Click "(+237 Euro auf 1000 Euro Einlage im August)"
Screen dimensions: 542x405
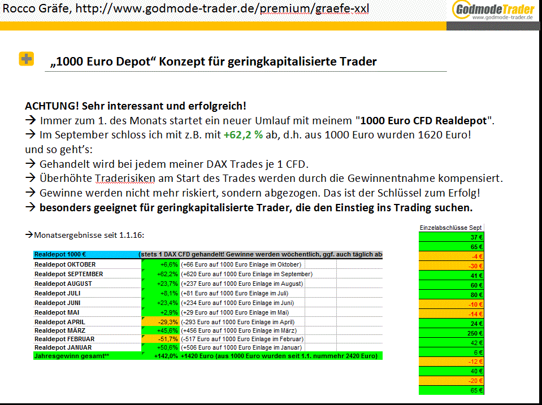(x=242, y=284)
